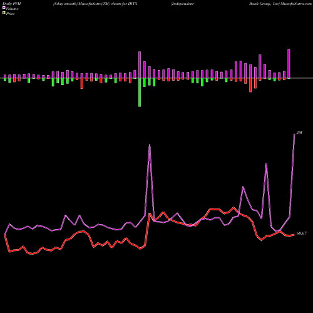Click the 'charts for IBTX' heading text

(x=124, y=4)
